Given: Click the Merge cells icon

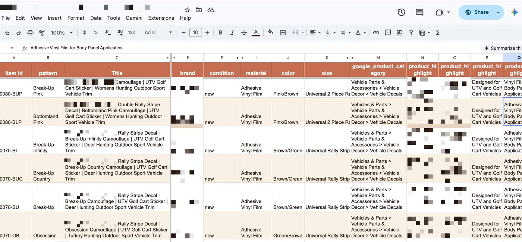Looking at the screenshot, I should point(295,33).
